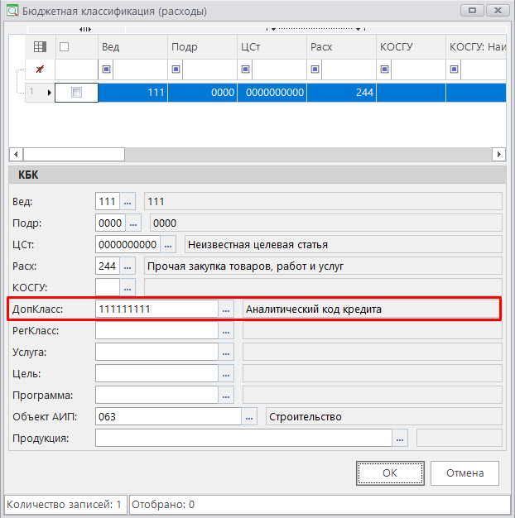This screenshot has height=518, width=515.
Task: Click the grid horizontal scrollbar thumb
Action: click(x=73, y=154)
